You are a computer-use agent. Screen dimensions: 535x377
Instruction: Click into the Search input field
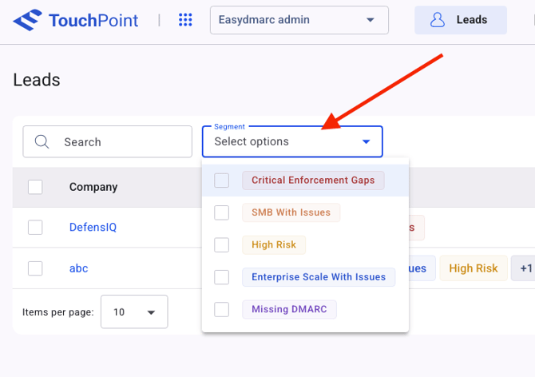(x=120, y=142)
